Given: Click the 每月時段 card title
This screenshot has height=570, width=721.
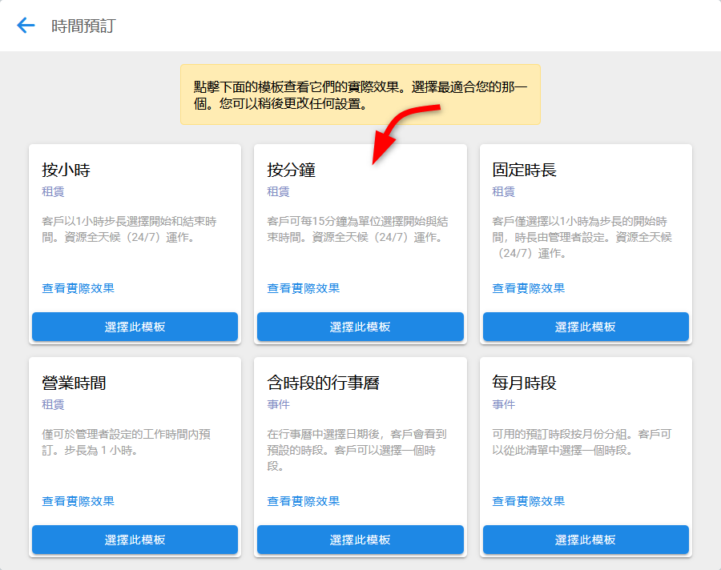Looking at the screenshot, I should point(524,383).
